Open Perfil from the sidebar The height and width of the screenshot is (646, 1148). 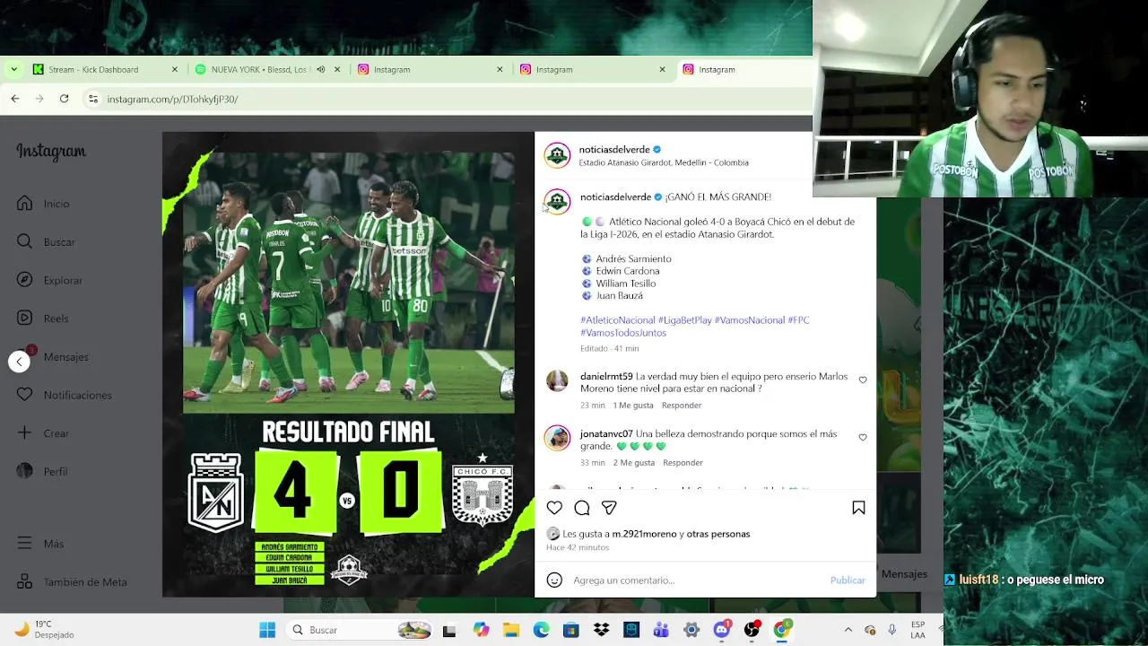click(42, 471)
